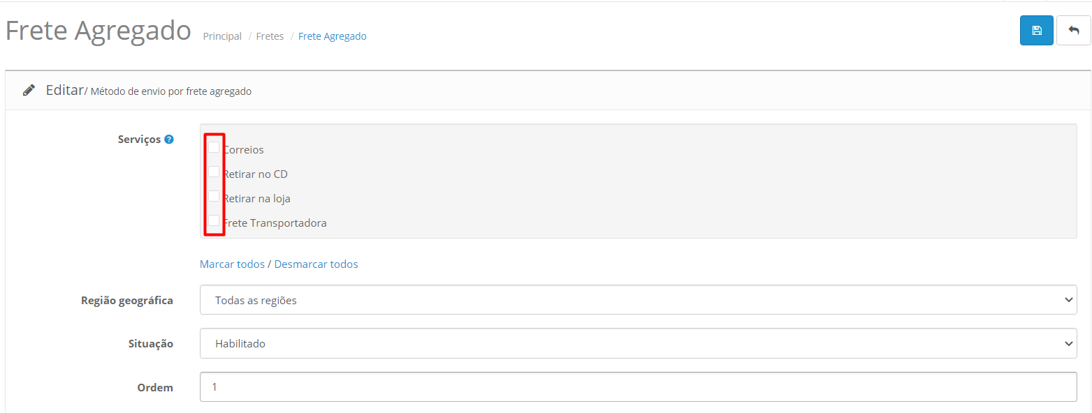Click the Marcar todos link

pos(232,264)
